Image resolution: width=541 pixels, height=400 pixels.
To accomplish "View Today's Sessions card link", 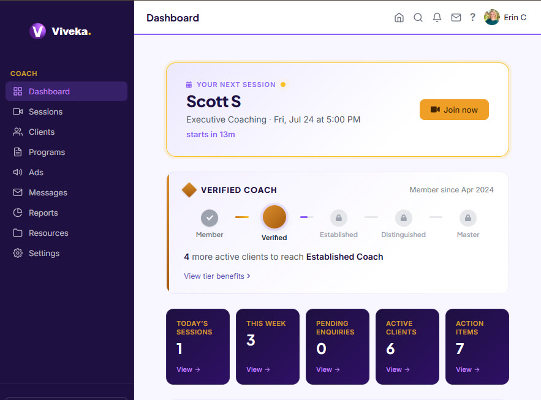I will (x=188, y=369).
